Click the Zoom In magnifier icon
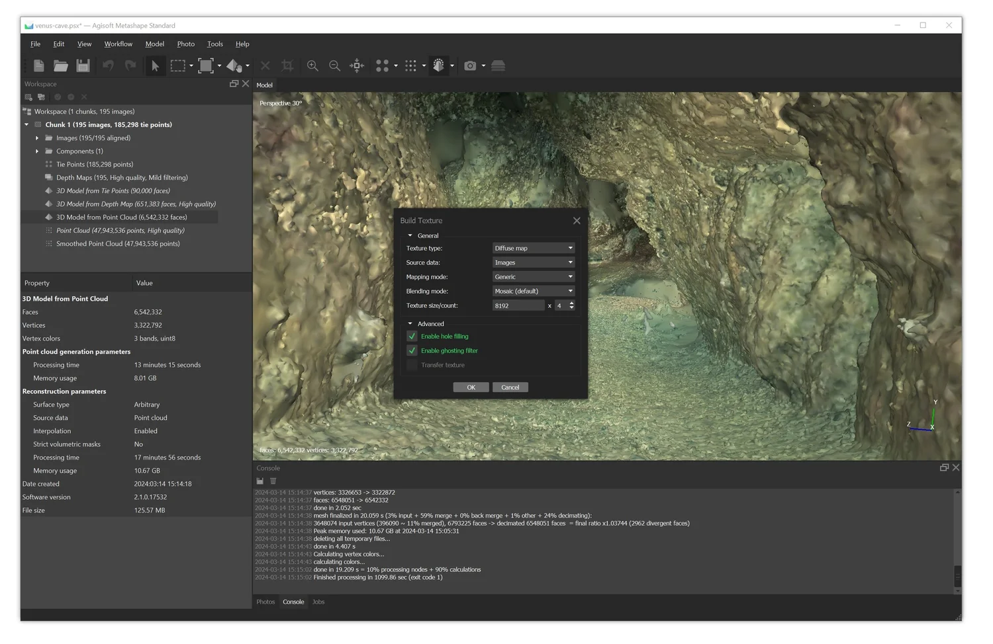 312,65
